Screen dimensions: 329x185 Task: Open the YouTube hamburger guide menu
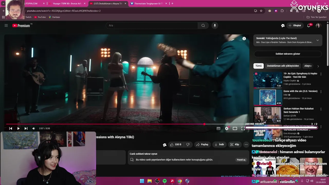(6, 25)
